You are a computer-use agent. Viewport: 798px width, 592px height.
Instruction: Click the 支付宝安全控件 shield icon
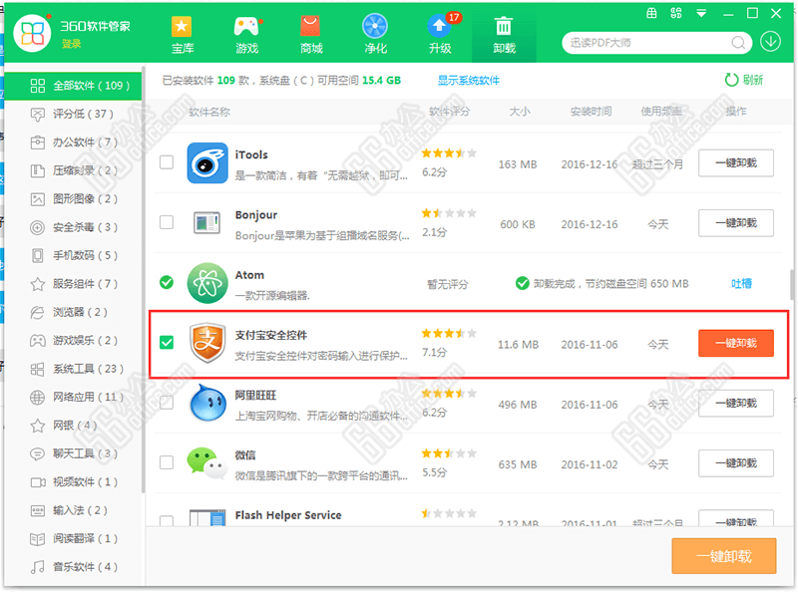(207, 343)
